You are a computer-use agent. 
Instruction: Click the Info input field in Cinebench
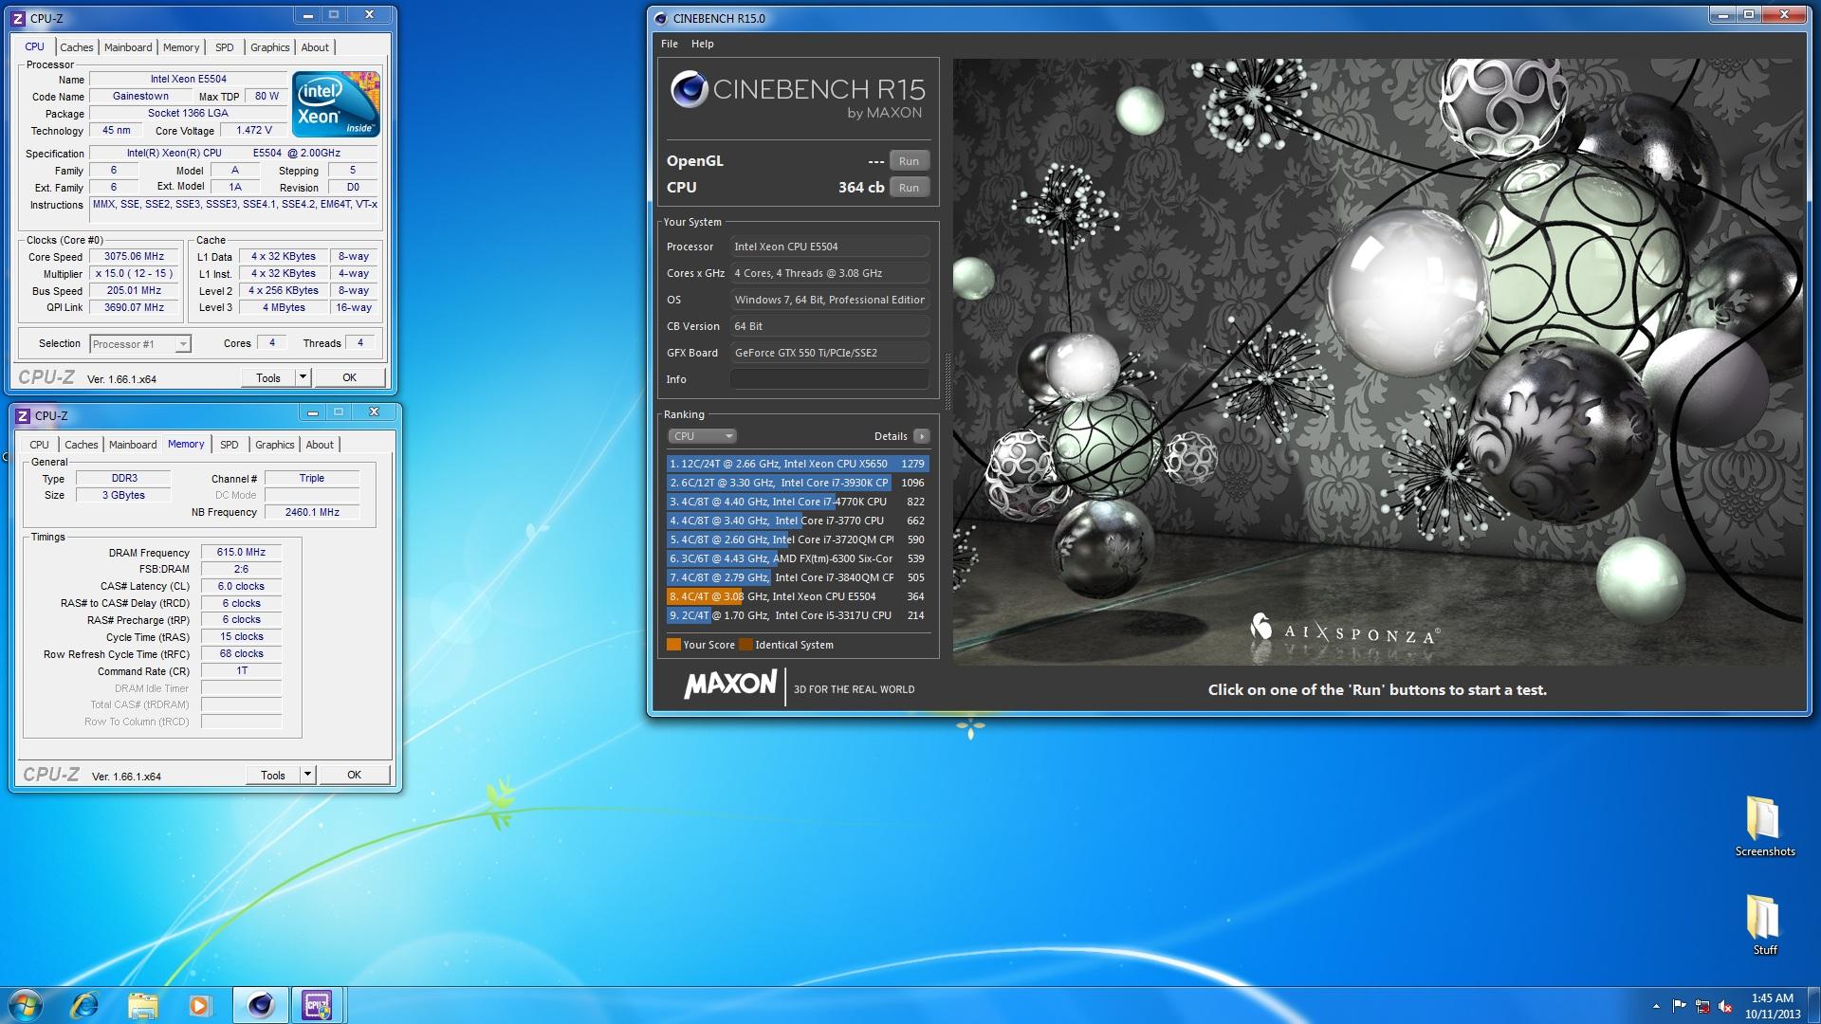point(829,379)
